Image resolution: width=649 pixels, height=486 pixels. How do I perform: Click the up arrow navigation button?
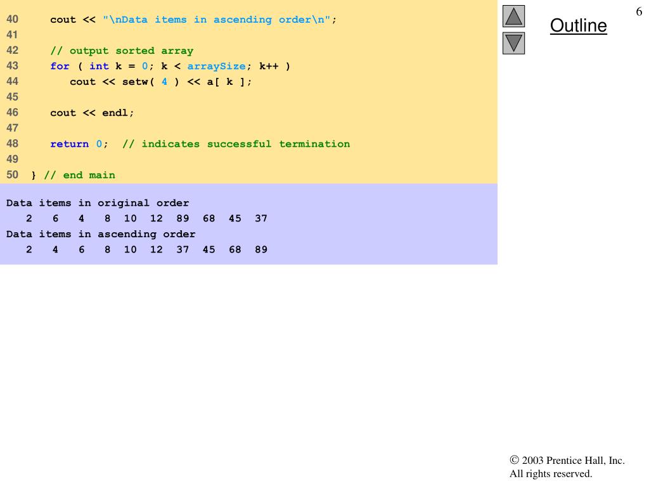point(513,16)
